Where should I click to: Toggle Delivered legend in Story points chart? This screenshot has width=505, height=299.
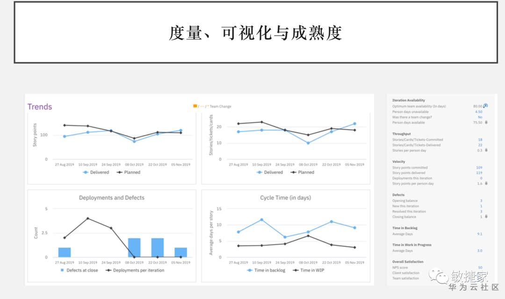96,172
